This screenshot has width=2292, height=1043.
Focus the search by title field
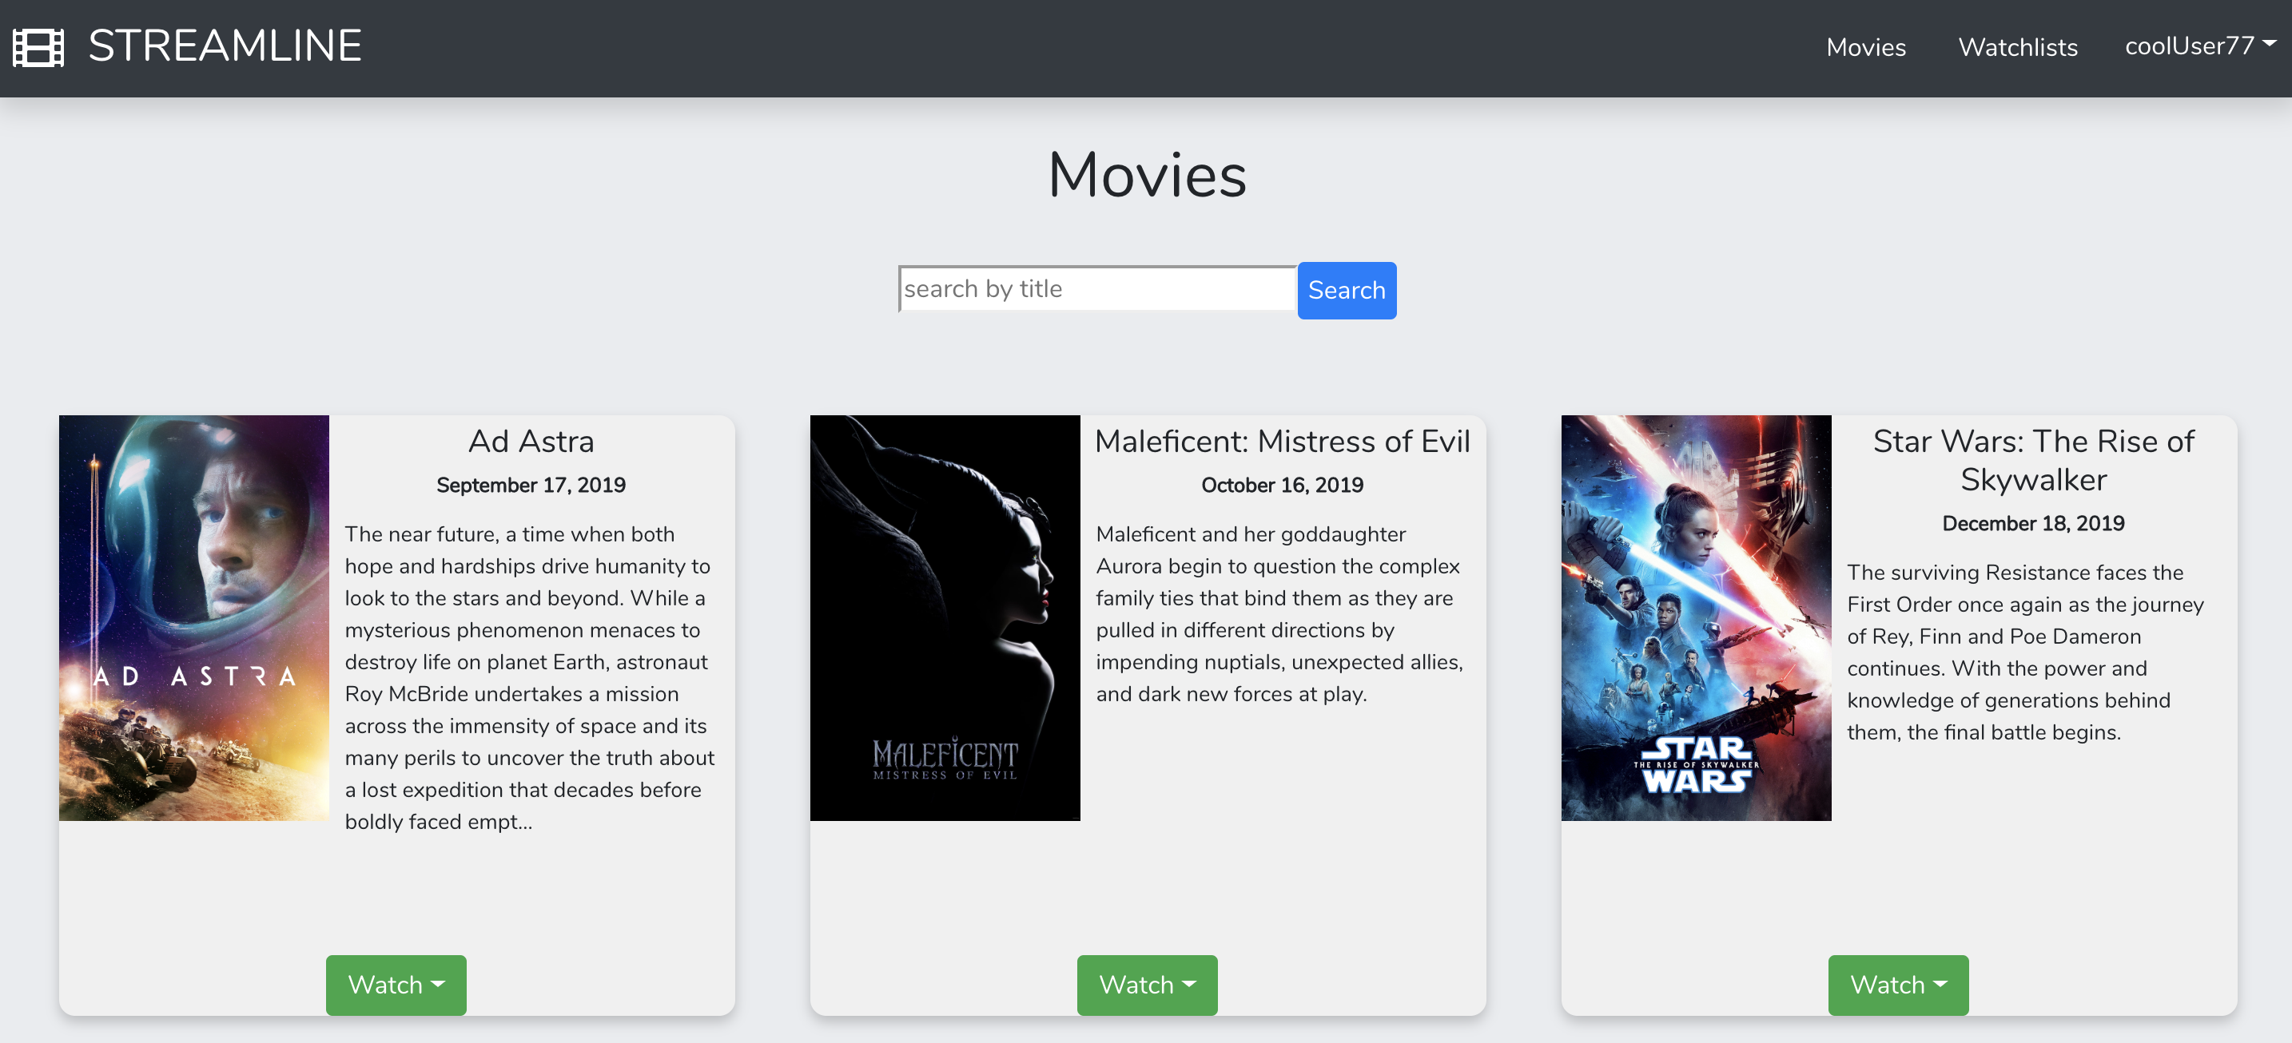click(1097, 289)
